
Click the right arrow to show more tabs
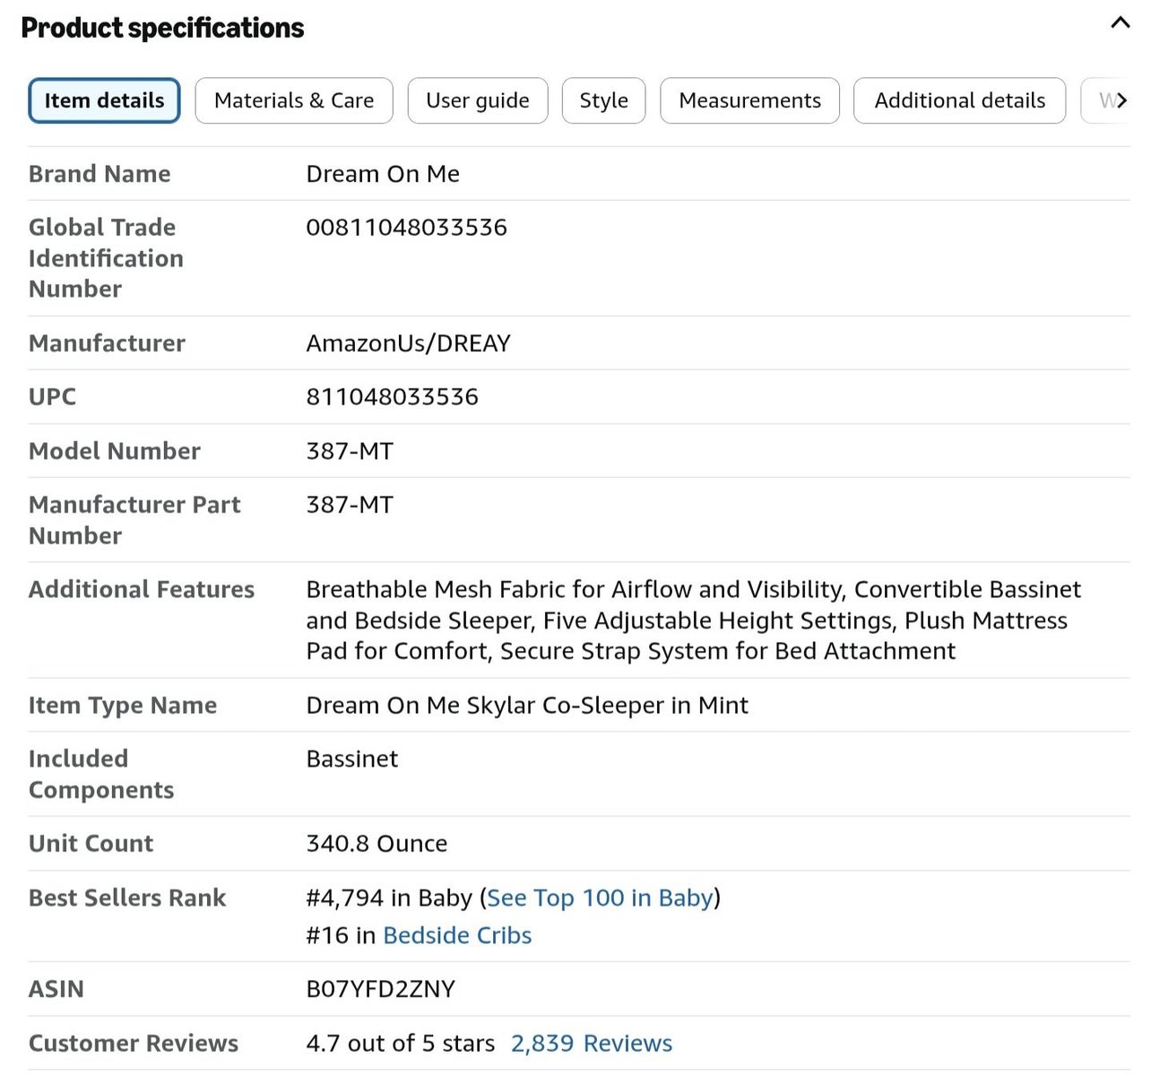click(x=1120, y=100)
